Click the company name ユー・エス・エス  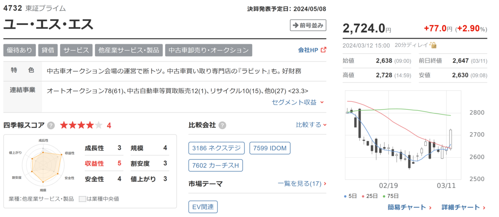coord(48,24)
